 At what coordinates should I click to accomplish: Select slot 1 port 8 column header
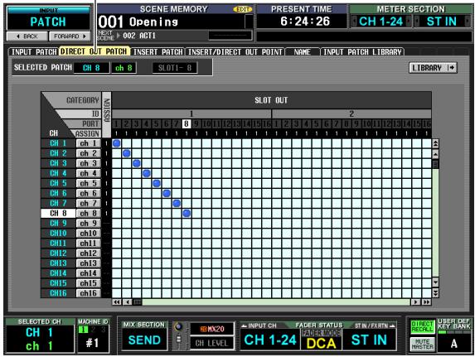point(187,124)
